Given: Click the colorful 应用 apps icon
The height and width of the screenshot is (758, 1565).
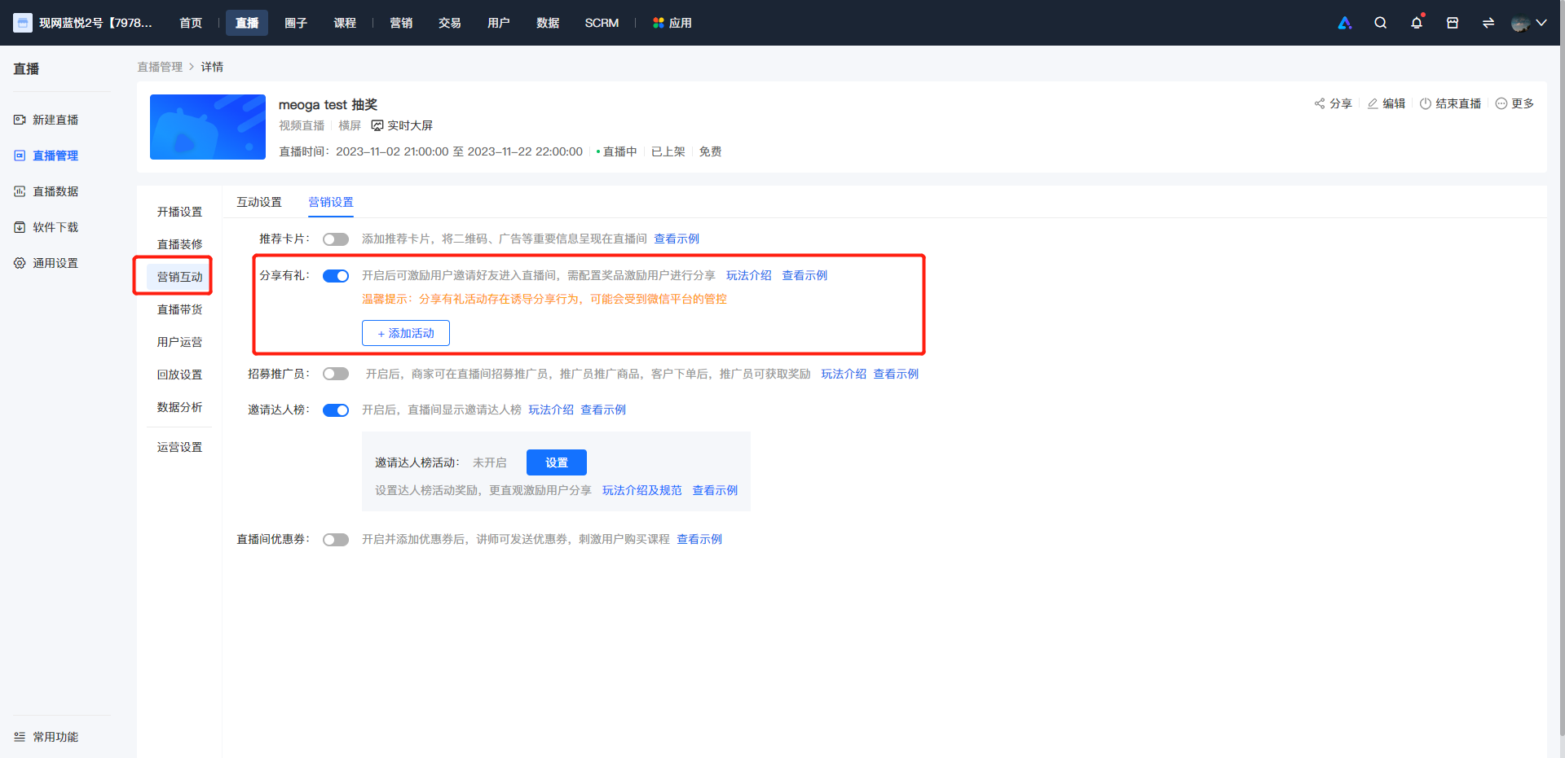Looking at the screenshot, I should click(x=659, y=23).
